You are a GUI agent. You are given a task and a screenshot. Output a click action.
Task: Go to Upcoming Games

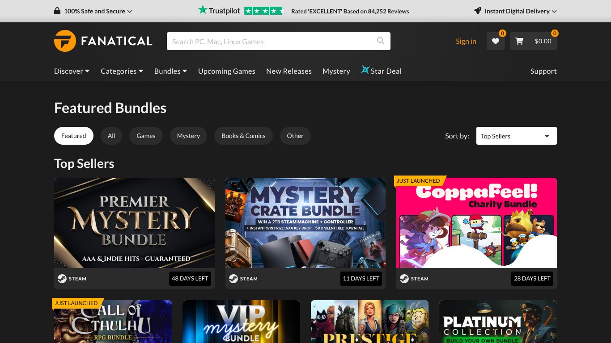click(227, 71)
